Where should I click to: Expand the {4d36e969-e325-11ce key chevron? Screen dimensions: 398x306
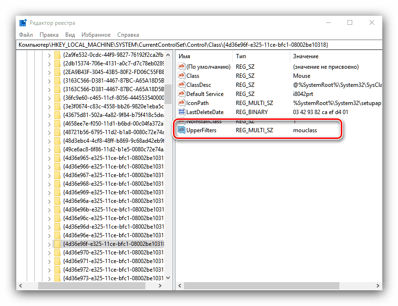click(49, 193)
